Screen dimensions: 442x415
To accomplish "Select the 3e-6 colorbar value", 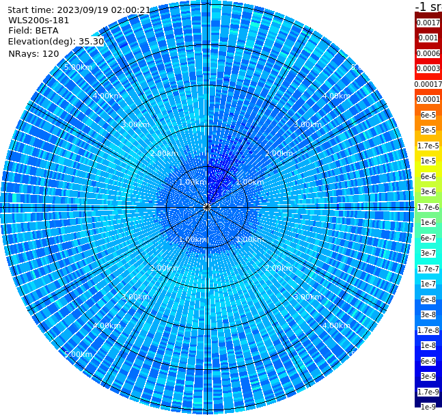I will tap(428, 191).
